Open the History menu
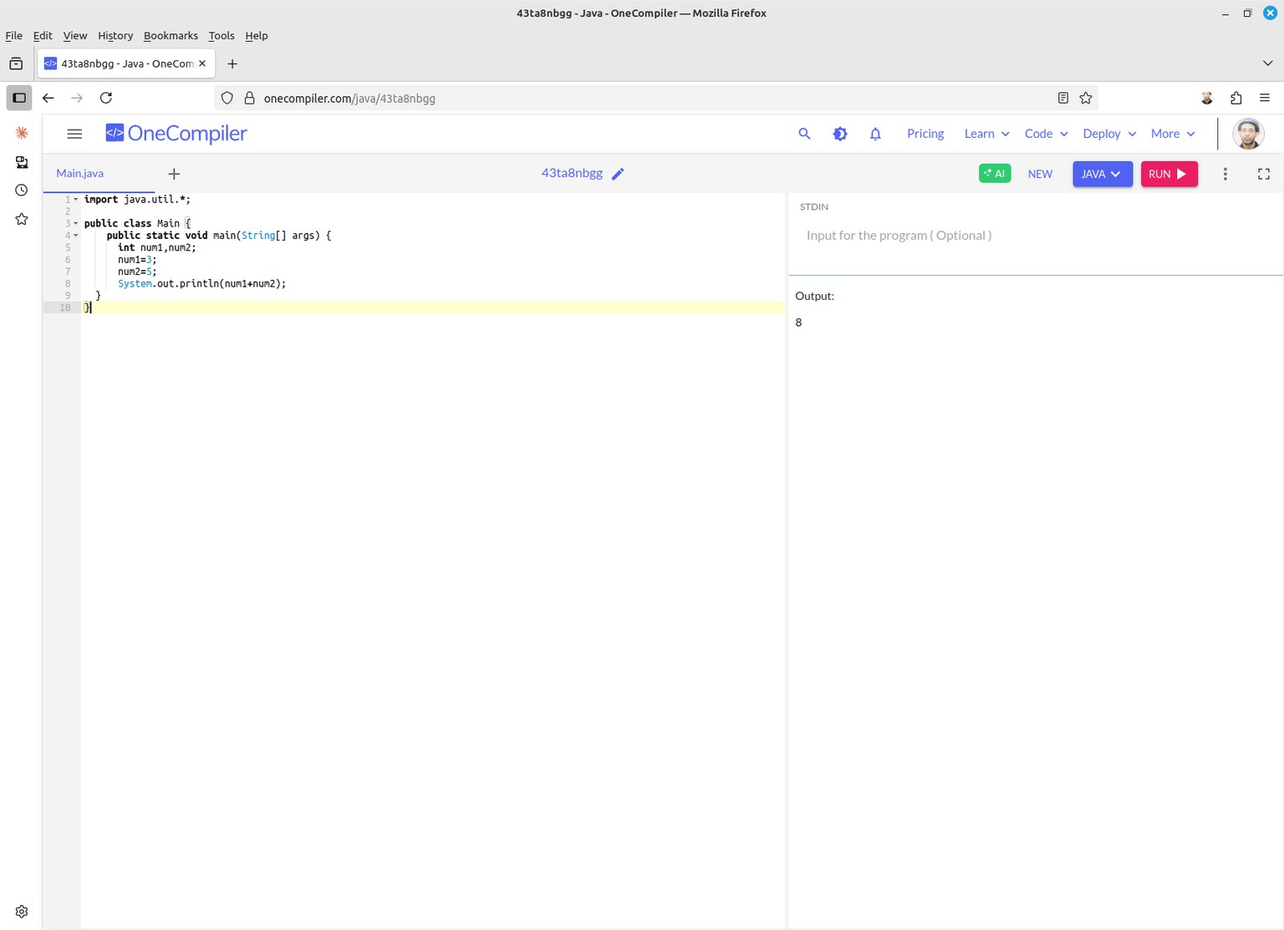Screen dimensions: 1284x930 point(115,36)
